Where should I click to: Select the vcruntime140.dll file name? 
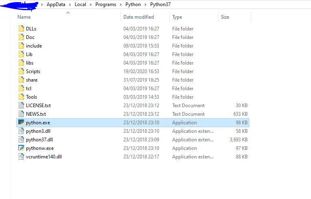(43, 157)
